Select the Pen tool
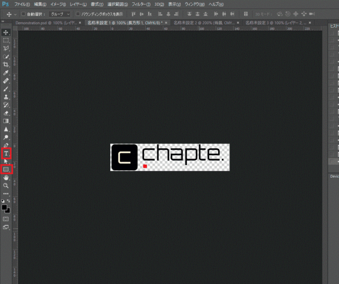The height and width of the screenshot is (284, 339). click(6, 145)
